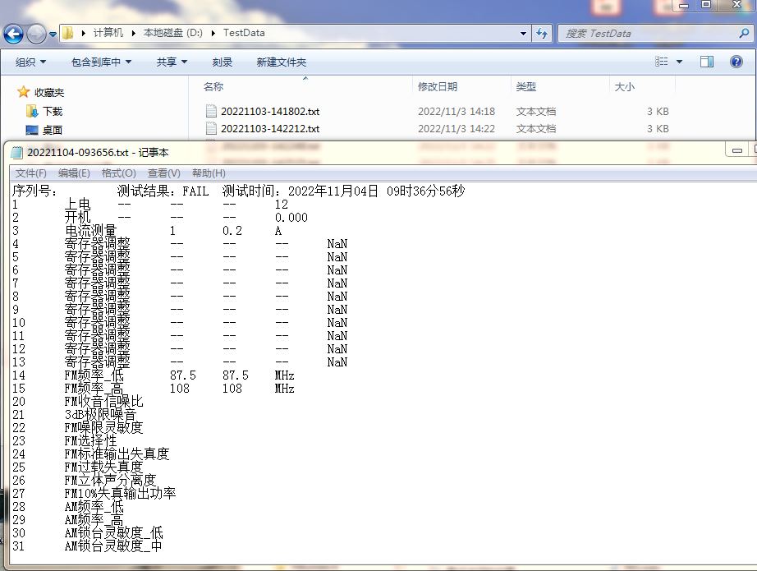Click the refresh button next to address bar

coord(542,34)
